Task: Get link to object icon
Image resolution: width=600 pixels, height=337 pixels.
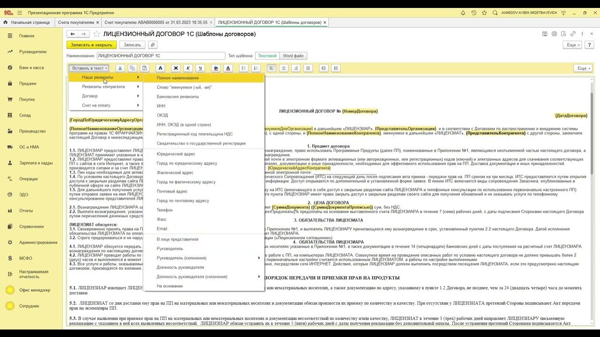Action: pyautogui.click(x=573, y=34)
